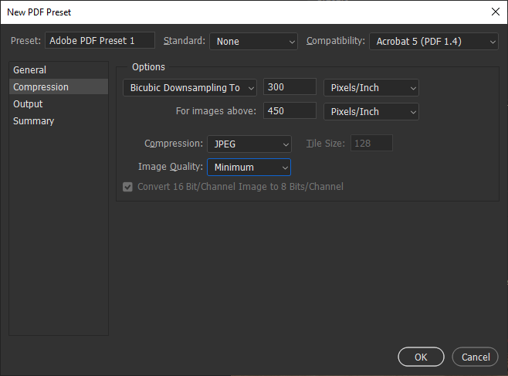Expand the Image Quality dropdown

[249, 167]
